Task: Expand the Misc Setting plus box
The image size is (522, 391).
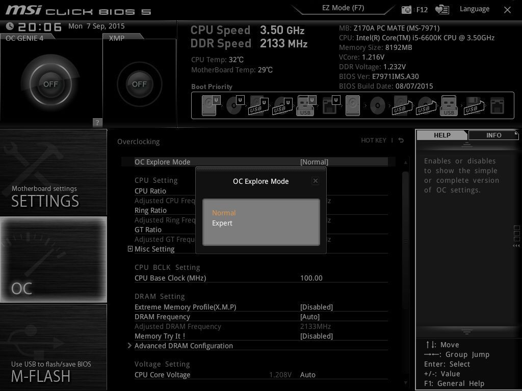Action: [130, 248]
